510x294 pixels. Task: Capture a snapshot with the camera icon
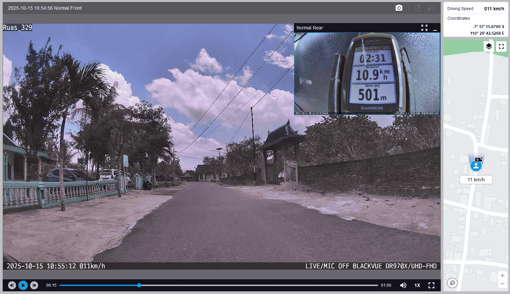[x=399, y=8]
